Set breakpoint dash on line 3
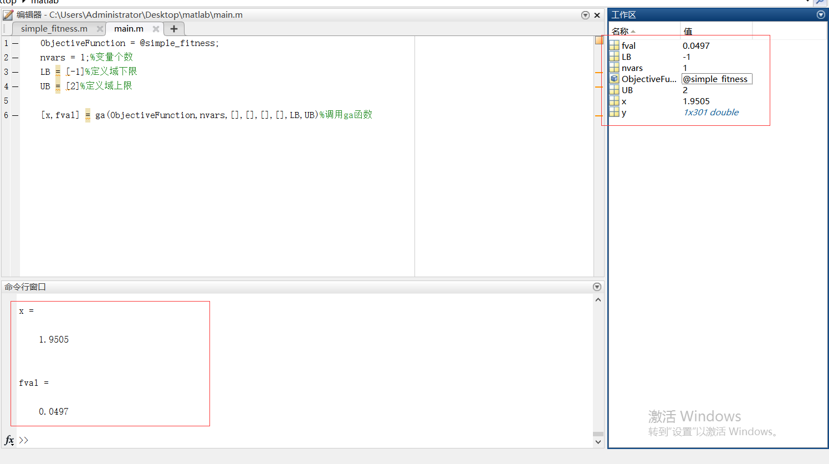This screenshot has height=464, width=829. coord(15,72)
